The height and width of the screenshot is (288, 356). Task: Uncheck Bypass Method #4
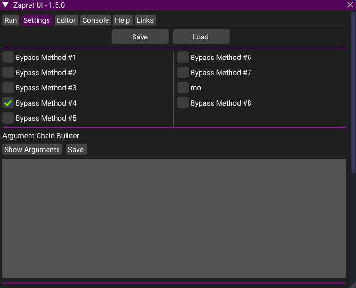[8, 103]
